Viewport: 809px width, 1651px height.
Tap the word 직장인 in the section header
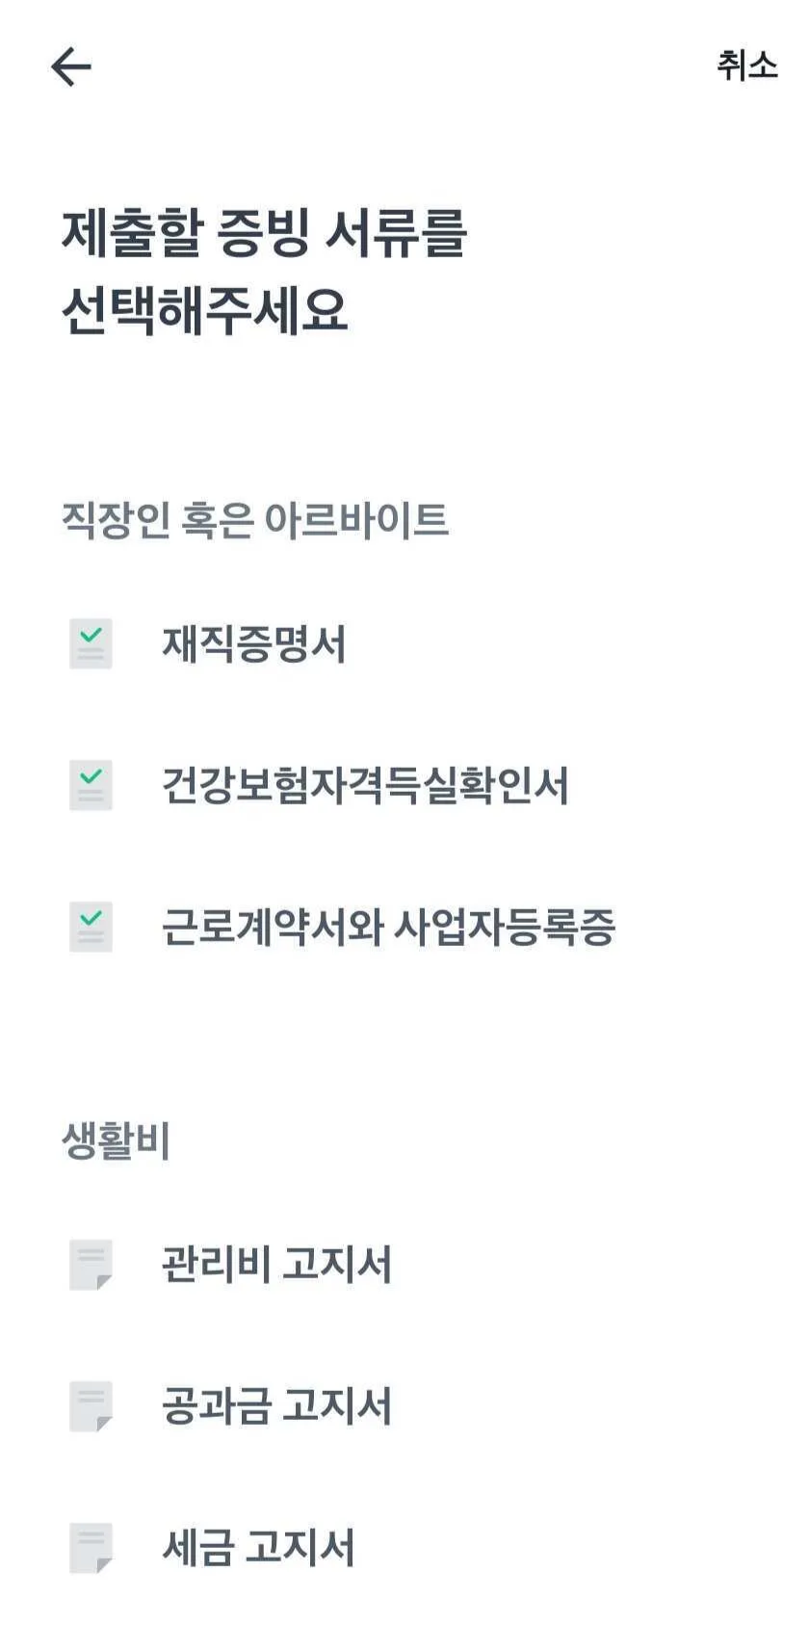(x=116, y=520)
